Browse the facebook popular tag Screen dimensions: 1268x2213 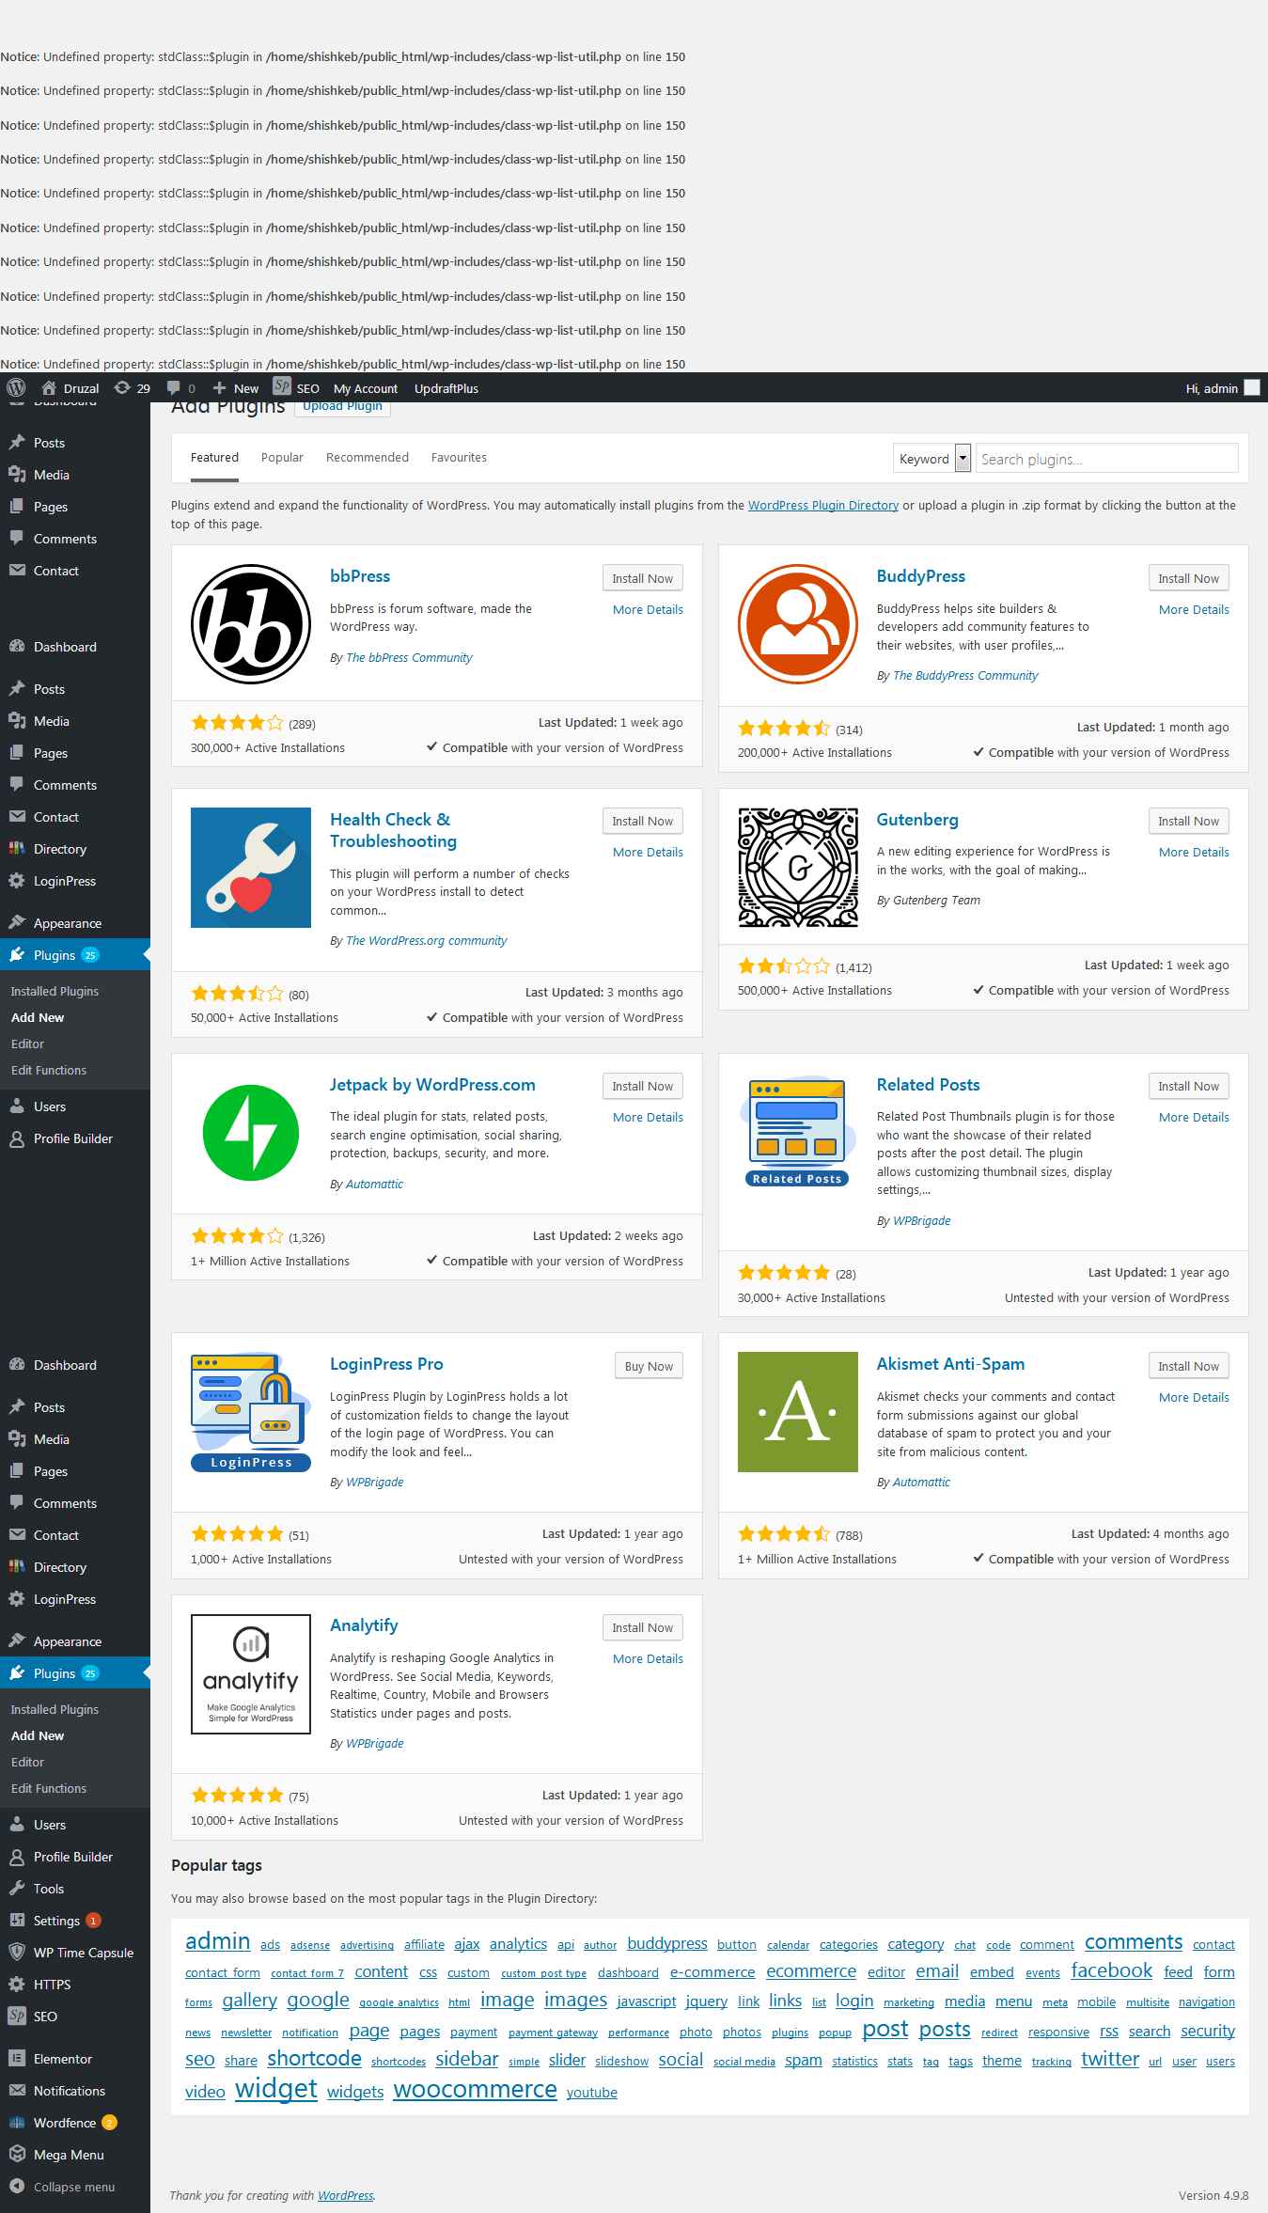pyautogui.click(x=1111, y=1970)
